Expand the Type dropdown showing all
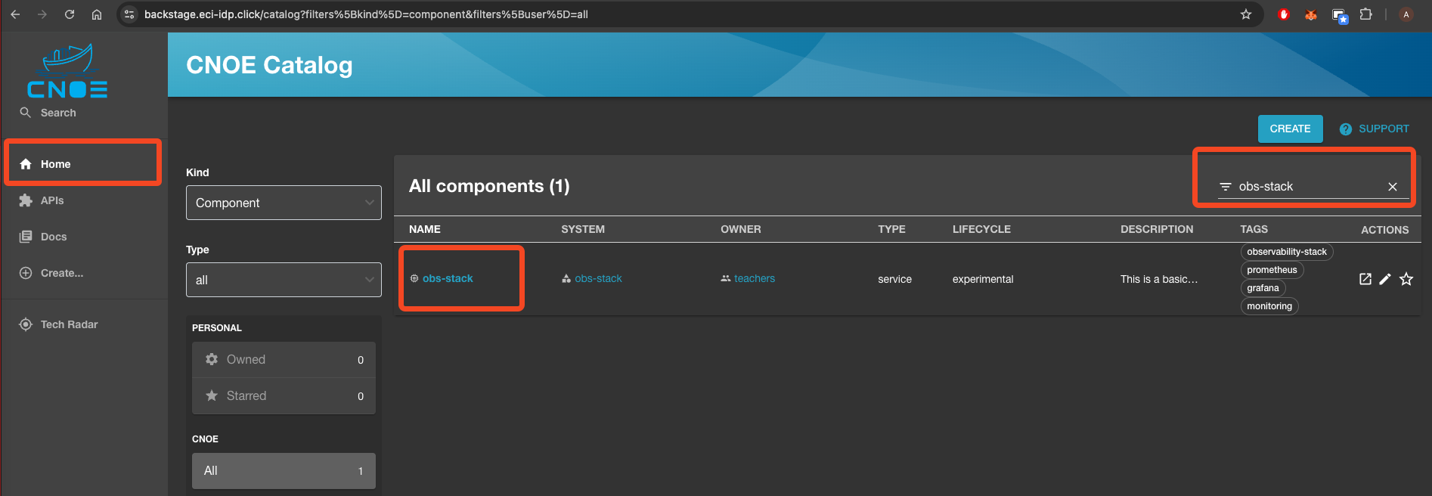Screen dimensions: 1432x496 tap(284, 280)
